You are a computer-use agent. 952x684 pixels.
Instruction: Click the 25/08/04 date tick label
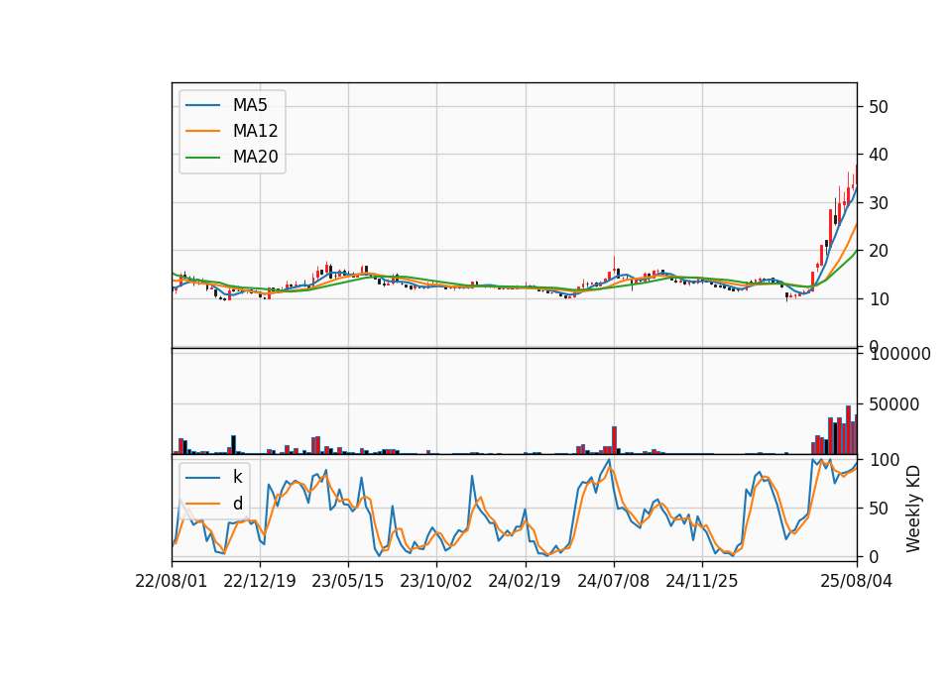[856, 581]
